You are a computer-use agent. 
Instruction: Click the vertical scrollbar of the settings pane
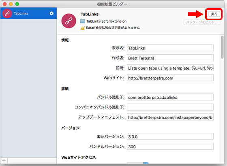[222, 47]
